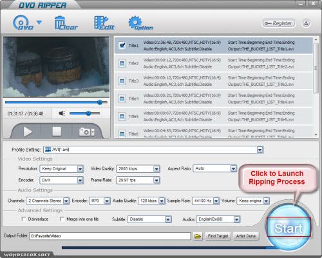Click the title list scrollbar thumb
322x258 pixels.
click(316, 68)
